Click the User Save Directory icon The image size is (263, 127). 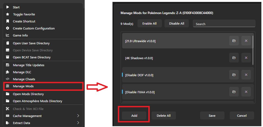click(x=8, y=43)
